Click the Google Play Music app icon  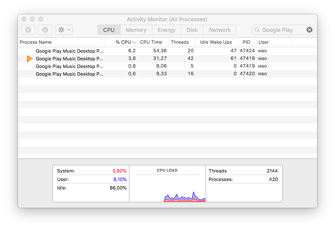click(30, 59)
